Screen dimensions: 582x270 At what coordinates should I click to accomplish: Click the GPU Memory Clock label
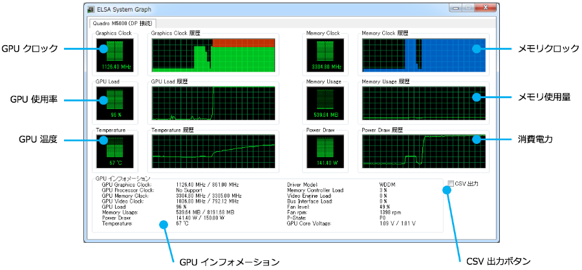[125, 196]
